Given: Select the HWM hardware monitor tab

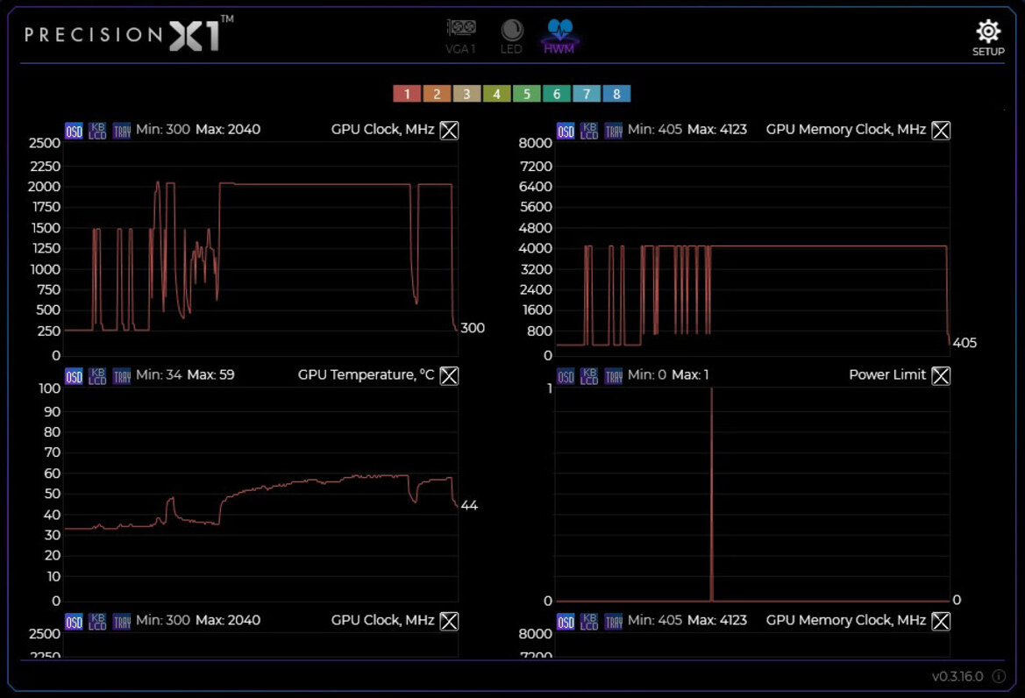Looking at the screenshot, I should (x=559, y=37).
